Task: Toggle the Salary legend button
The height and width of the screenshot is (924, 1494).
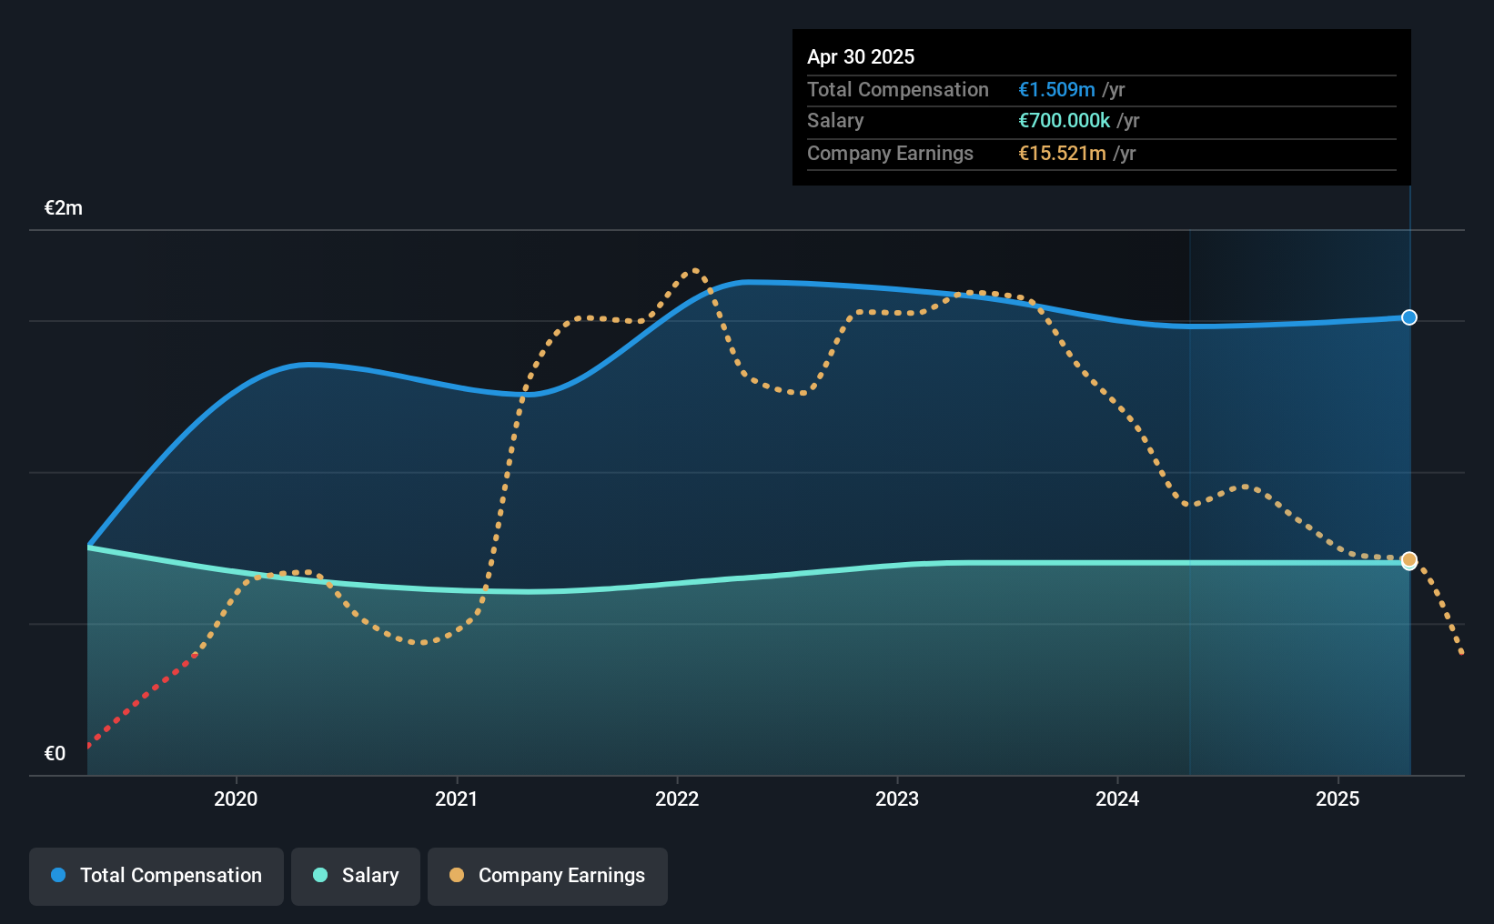Action: pos(356,876)
